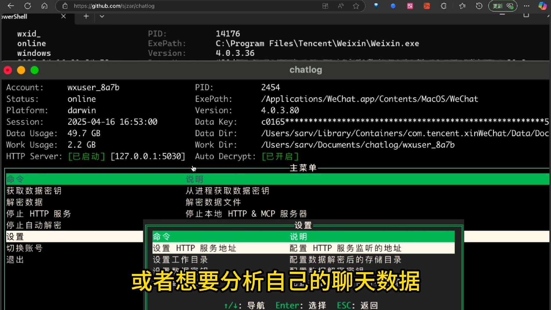Open the blue diamond extension

pos(376,6)
